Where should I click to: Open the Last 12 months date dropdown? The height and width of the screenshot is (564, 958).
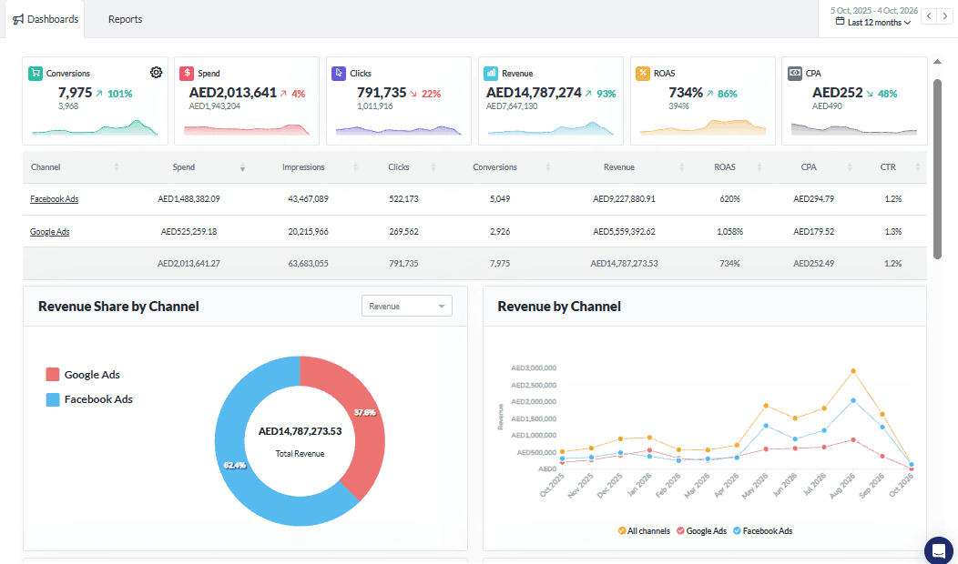873,23
